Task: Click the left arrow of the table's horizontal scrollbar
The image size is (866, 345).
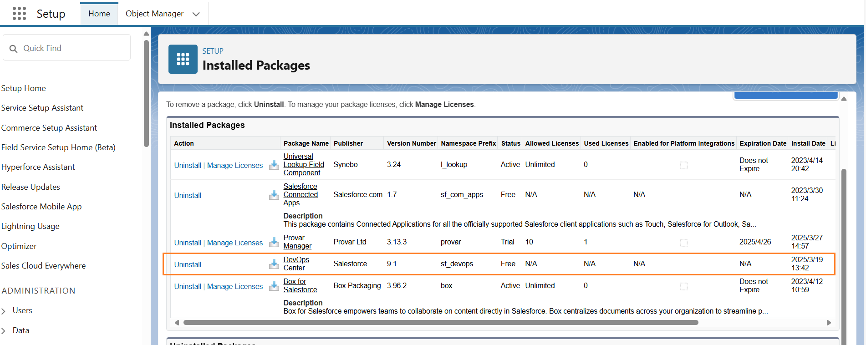Action: point(177,323)
